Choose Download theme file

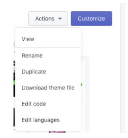(48, 88)
